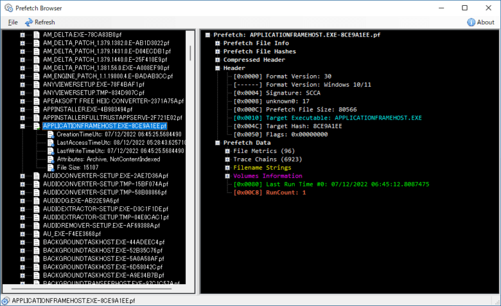The height and width of the screenshot is (306, 501).
Task: Expand the ANYVIEWERSETUP.TMP-834D907C.pf node
Action: click(x=22, y=93)
